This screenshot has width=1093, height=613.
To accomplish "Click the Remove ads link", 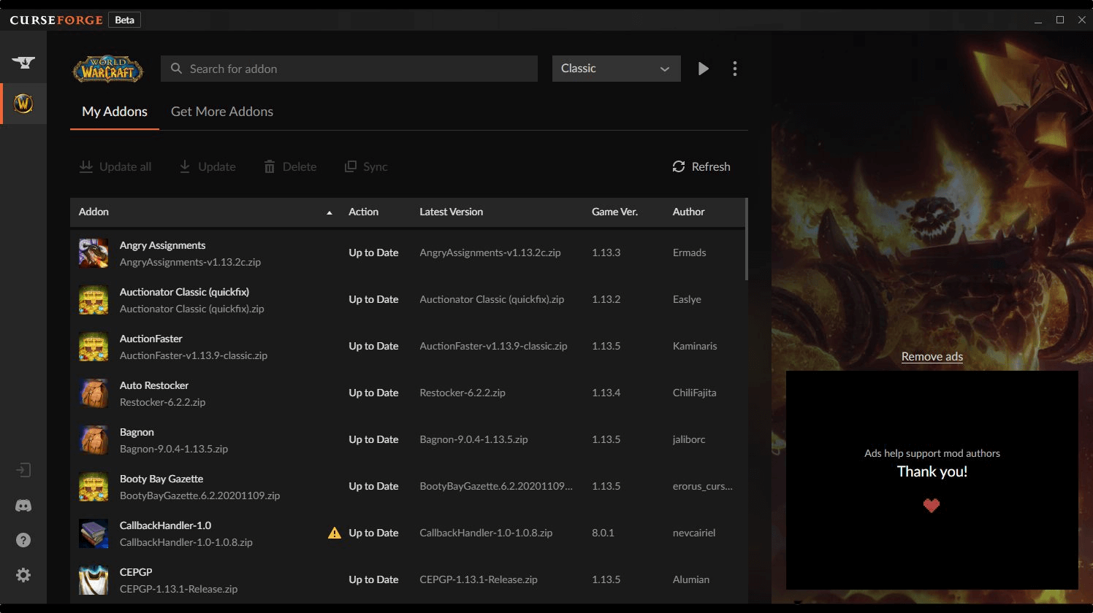I will 932,356.
